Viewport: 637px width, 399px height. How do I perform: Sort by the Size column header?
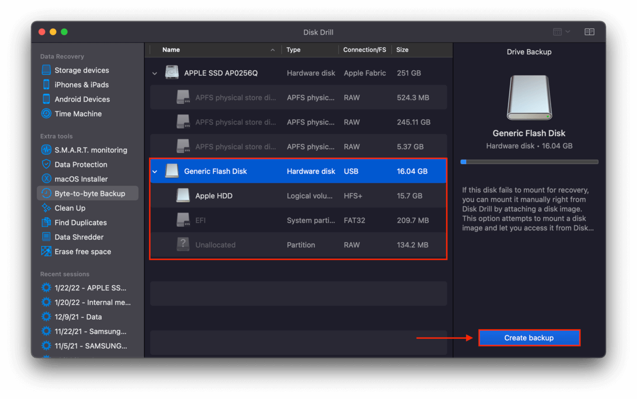pyautogui.click(x=402, y=50)
